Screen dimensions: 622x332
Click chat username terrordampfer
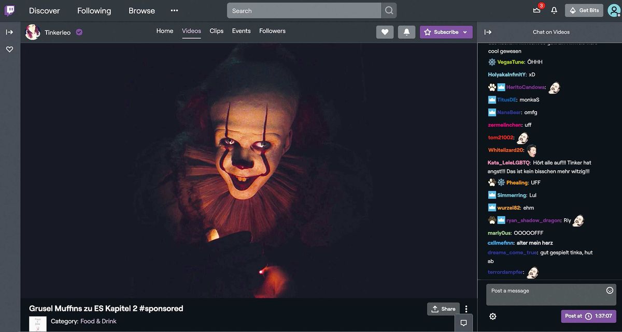(505, 272)
